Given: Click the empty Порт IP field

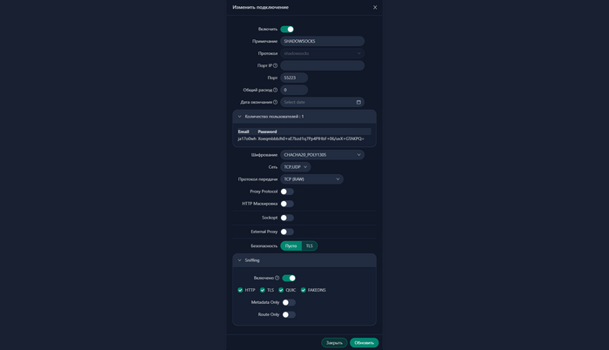Looking at the screenshot, I should tap(323, 65).
